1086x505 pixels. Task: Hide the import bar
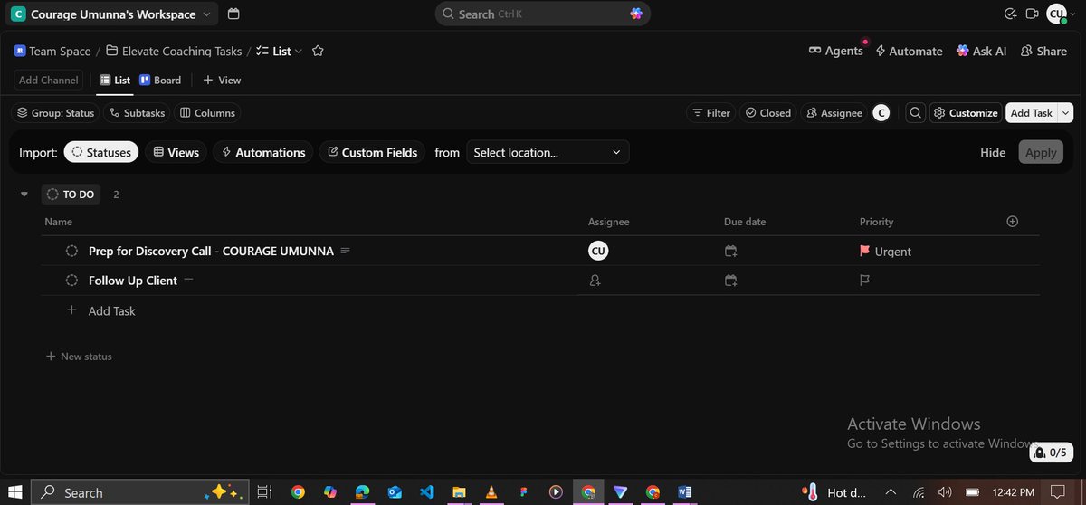pos(993,152)
